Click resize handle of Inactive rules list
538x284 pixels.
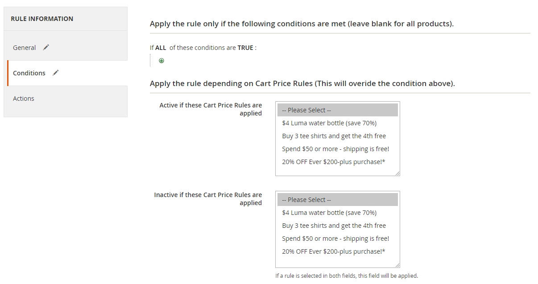pyautogui.click(x=397, y=265)
